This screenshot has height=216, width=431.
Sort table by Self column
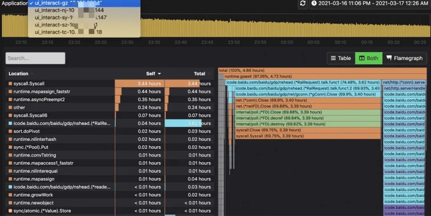click(153, 74)
